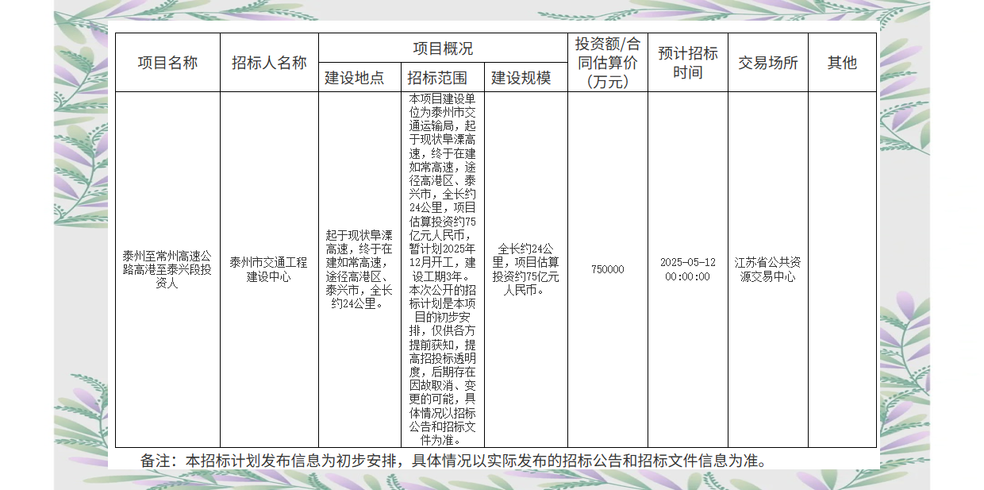Click the 江苏省公共资源交易中心 cell
The height and width of the screenshot is (490, 984).
767,269
